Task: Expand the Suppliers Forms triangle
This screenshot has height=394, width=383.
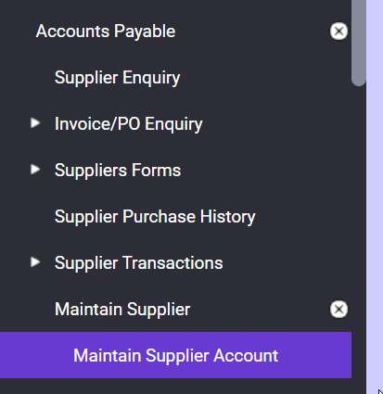Action: [x=35, y=170]
